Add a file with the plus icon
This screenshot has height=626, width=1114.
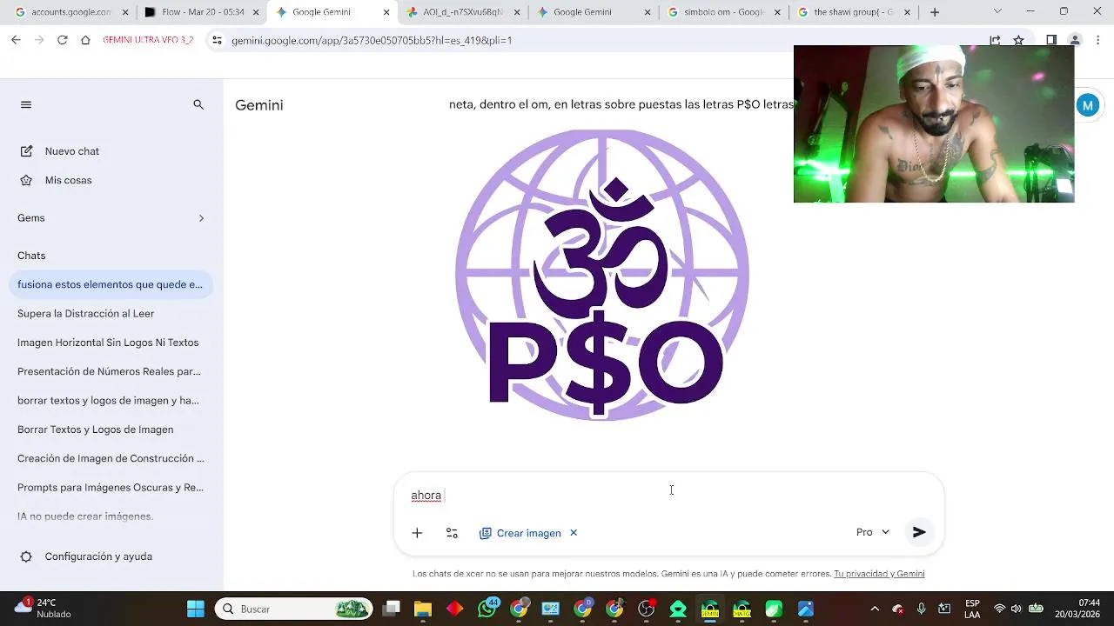click(417, 533)
